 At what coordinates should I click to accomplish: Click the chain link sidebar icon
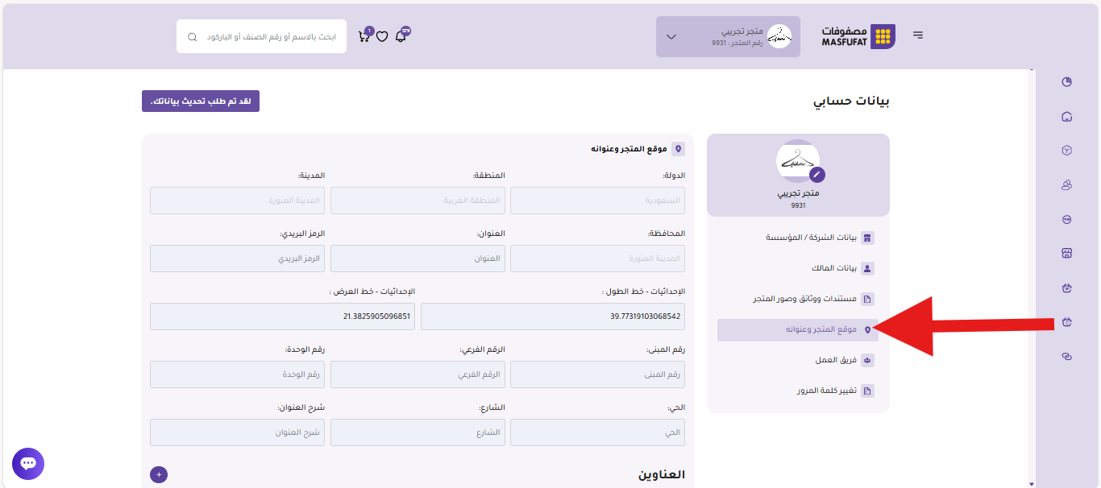1067,357
